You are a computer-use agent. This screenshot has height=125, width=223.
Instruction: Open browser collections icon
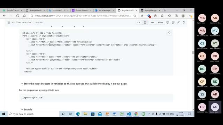[x=176, y=16]
